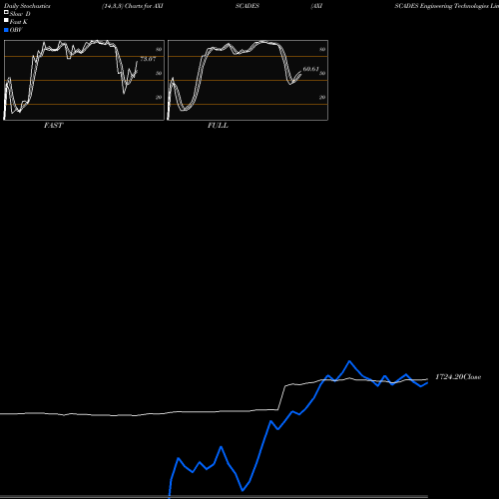Click the 20 axis label in FULL chart
499x499 pixels.
coord(322,97)
